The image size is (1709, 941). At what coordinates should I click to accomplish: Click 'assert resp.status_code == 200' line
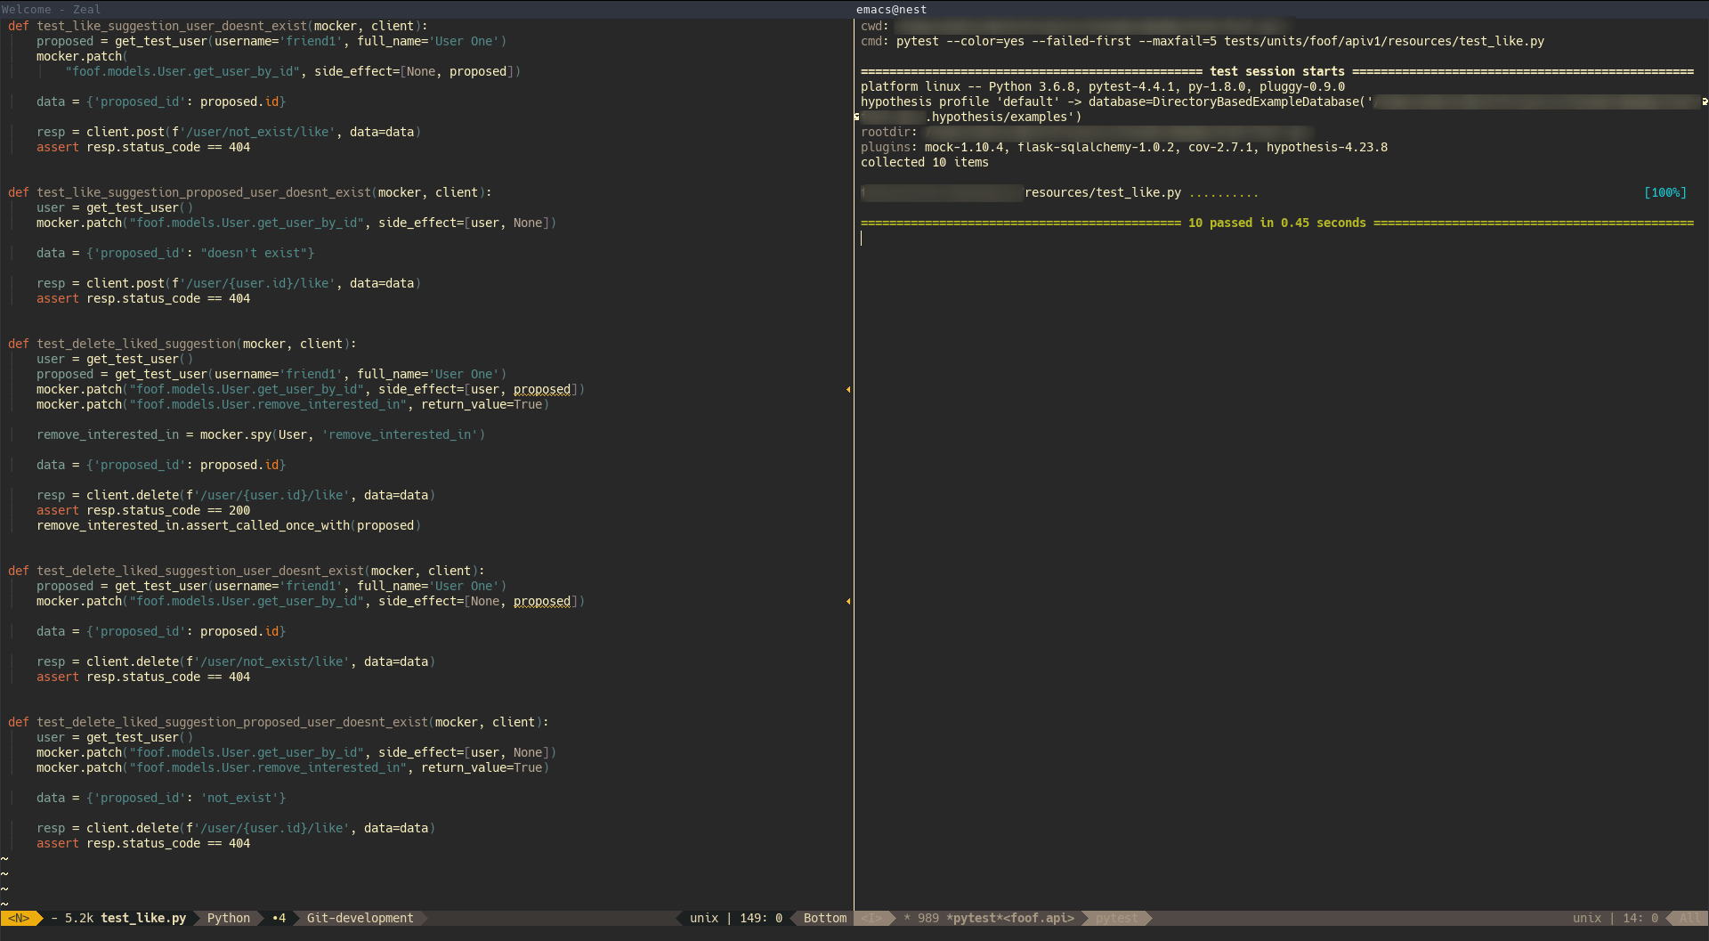[x=143, y=510]
